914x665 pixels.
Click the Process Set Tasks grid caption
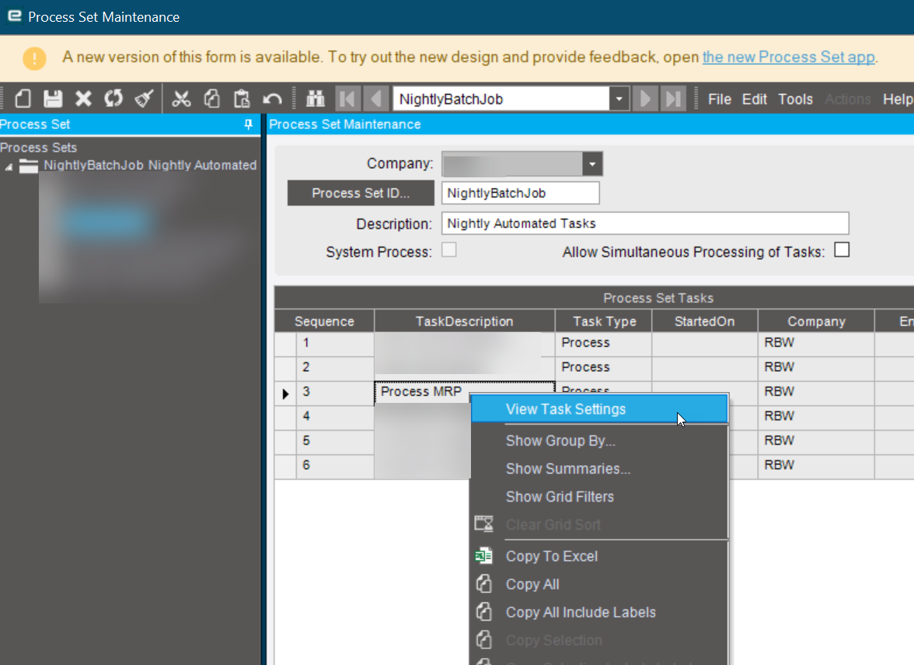click(658, 298)
